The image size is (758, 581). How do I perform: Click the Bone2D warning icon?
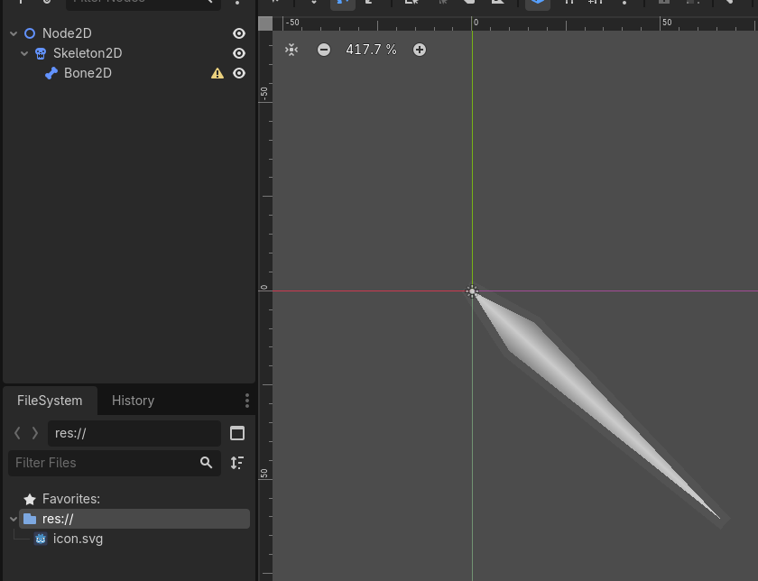point(217,73)
